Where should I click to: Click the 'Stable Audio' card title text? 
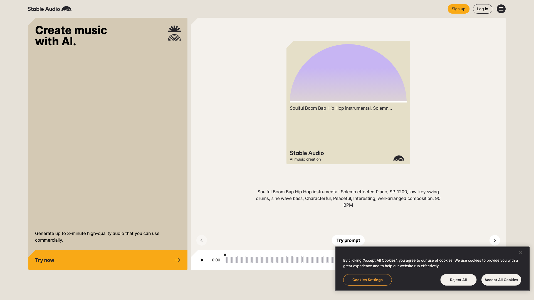click(x=306, y=153)
